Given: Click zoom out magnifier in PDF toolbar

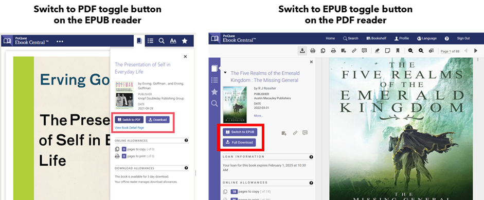Looking at the screenshot, I should 410,51.
